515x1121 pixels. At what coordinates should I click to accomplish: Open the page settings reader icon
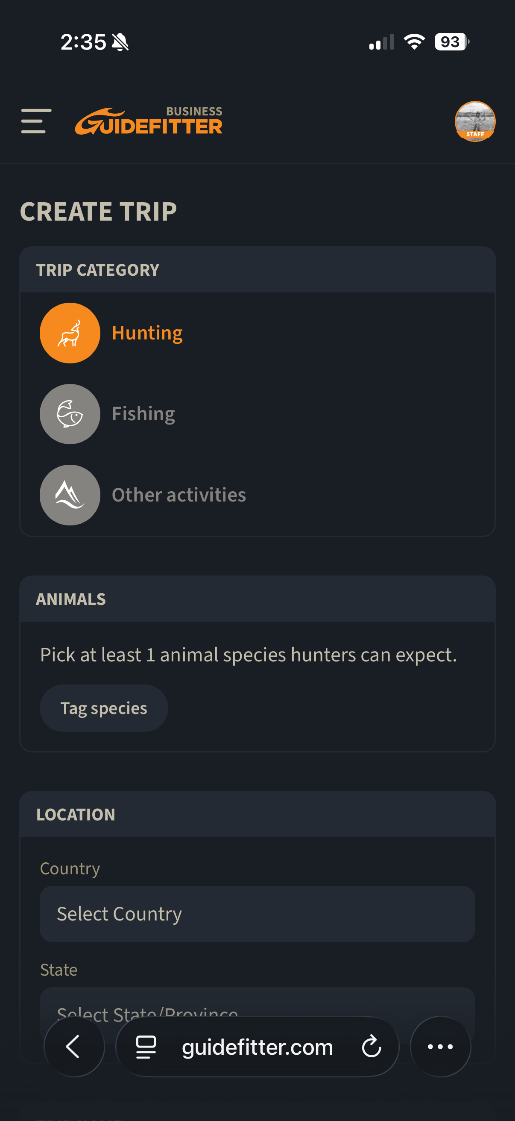(146, 1047)
